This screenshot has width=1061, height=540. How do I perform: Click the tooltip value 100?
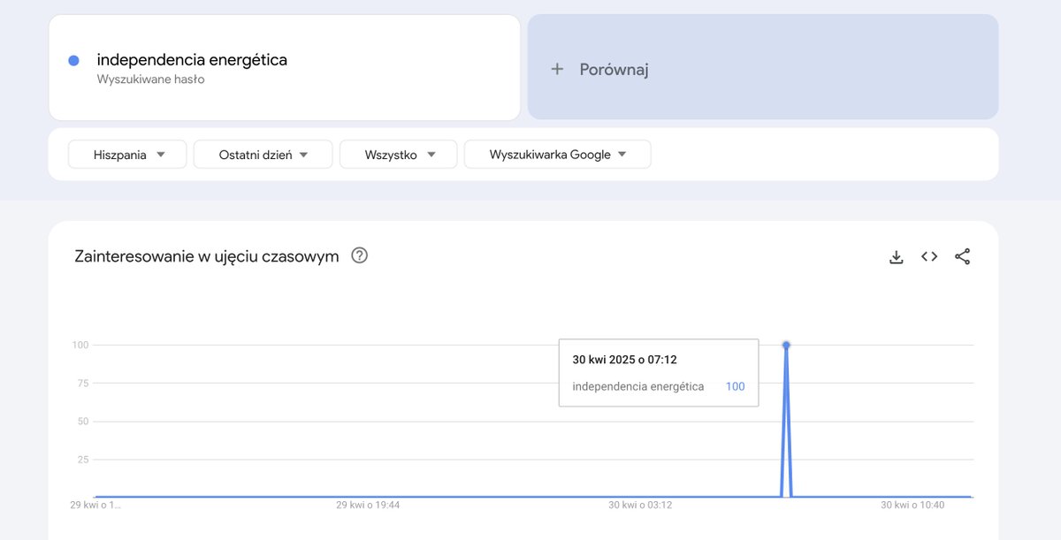tap(735, 386)
